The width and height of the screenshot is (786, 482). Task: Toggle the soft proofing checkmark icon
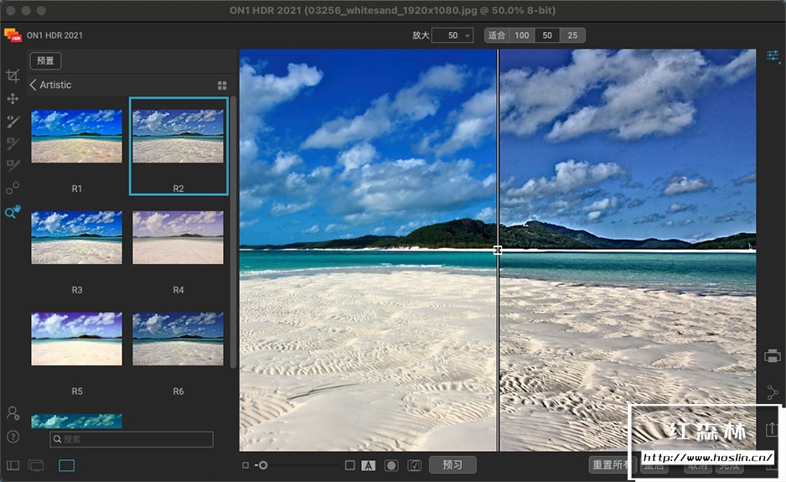click(414, 465)
